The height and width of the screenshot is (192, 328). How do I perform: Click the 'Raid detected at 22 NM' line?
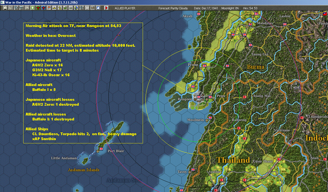tap(80, 45)
